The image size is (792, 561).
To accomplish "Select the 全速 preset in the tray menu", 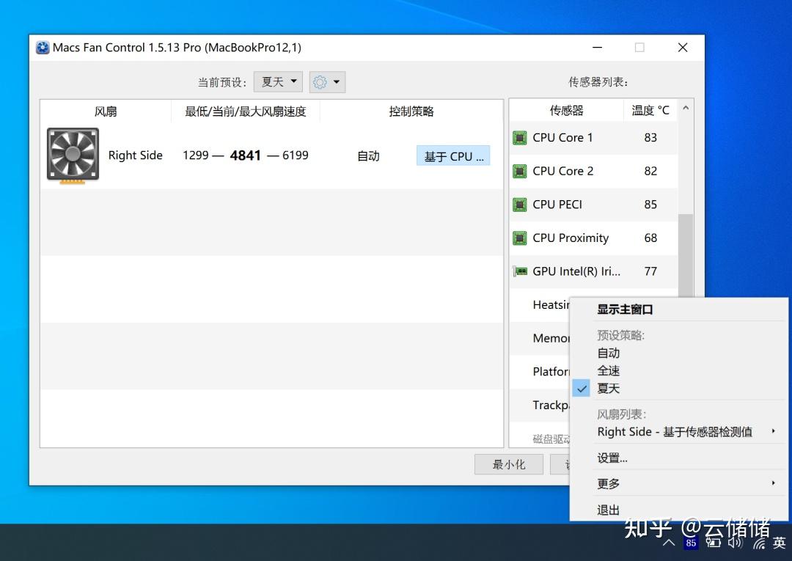I will tap(608, 370).
